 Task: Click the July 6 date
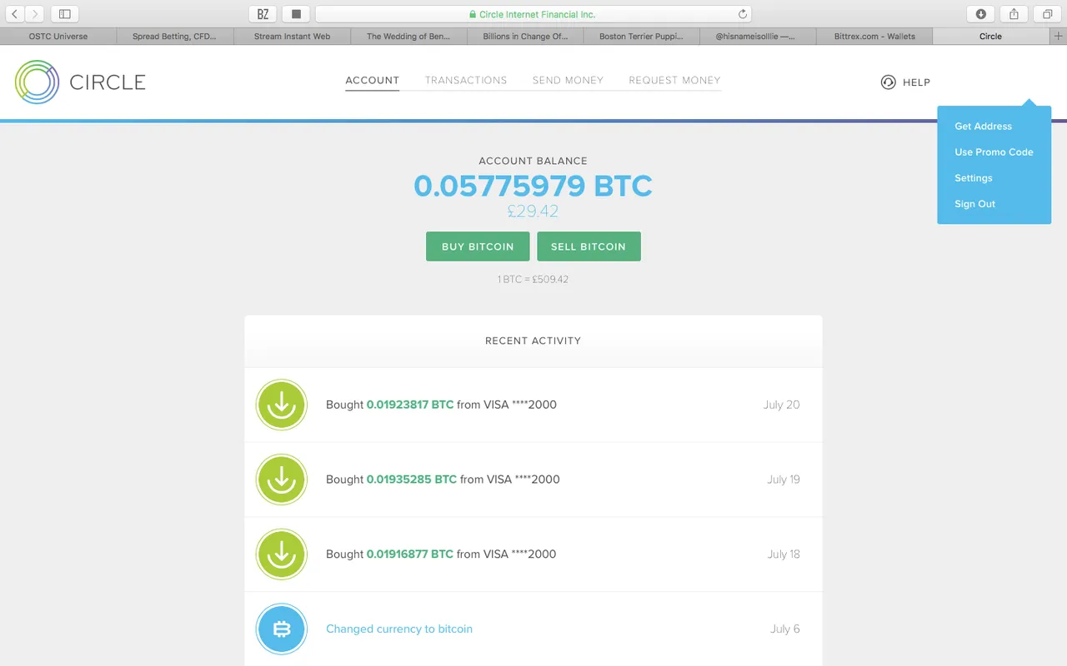coord(785,629)
